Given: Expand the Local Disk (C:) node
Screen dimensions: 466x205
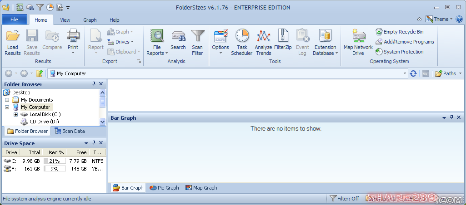Looking at the screenshot, I should pos(16,114).
